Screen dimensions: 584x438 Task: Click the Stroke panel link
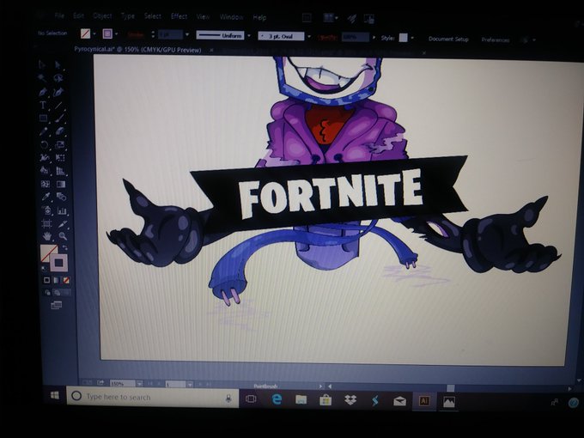[x=136, y=34]
